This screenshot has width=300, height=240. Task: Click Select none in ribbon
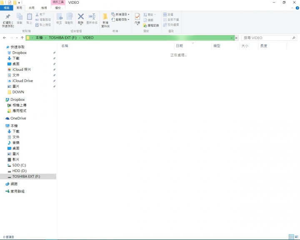[171, 20]
